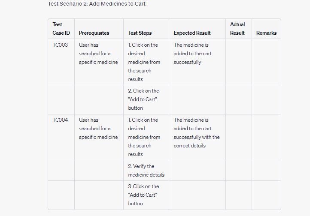Click TC004 expected result with correct details
The height and width of the screenshot is (216, 310).
pos(197,133)
